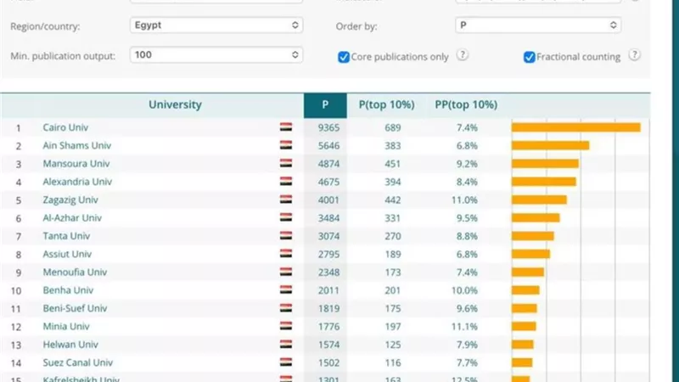Select P value 1574 for Helwan Univ

pyautogui.click(x=328, y=345)
